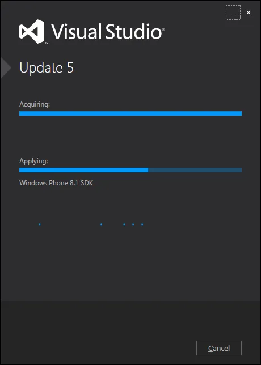Image resolution: width=261 pixels, height=365 pixels.
Task: Click the leftmost animated loading dot
Action: 40,224
